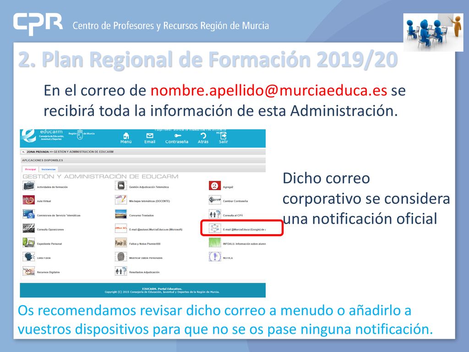Open the NOTICA exclamation icon
The width and height of the screenshot is (469, 352).
pyautogui.click(x=215, y=257)
